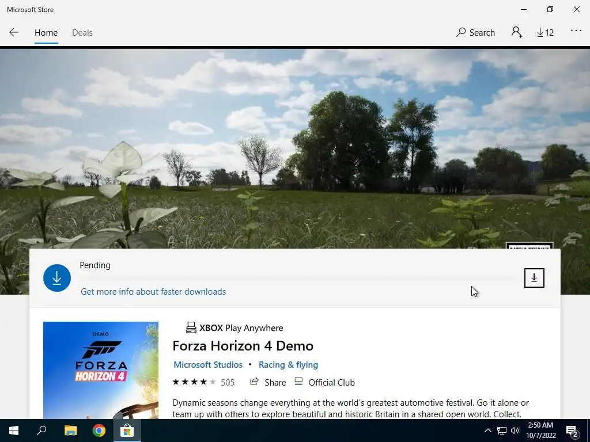The width and height of the screenshot is (590, 442).
Task: Open Search in the Store
Action: [475, 32]
